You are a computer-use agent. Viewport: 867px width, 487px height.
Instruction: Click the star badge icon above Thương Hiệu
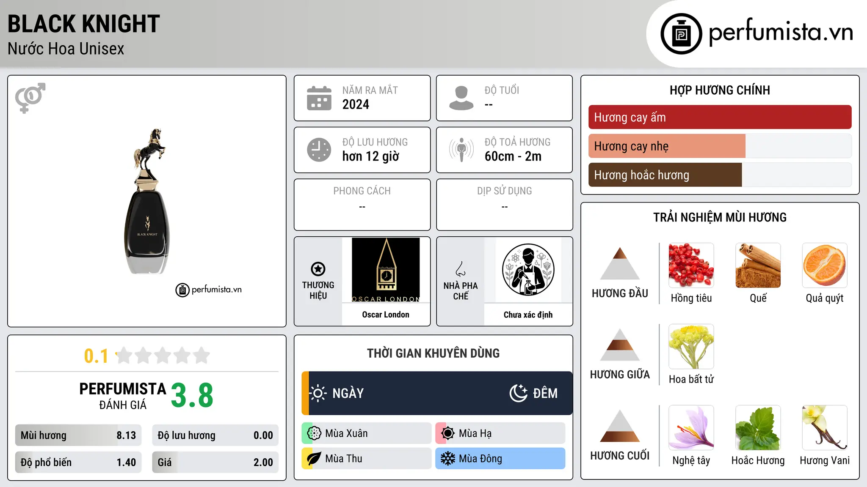(x=318, y=269)
